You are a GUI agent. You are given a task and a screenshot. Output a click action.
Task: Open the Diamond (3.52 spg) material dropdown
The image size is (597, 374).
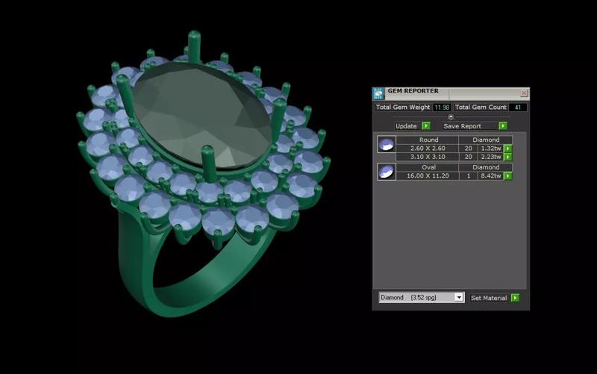click(422, 297)
